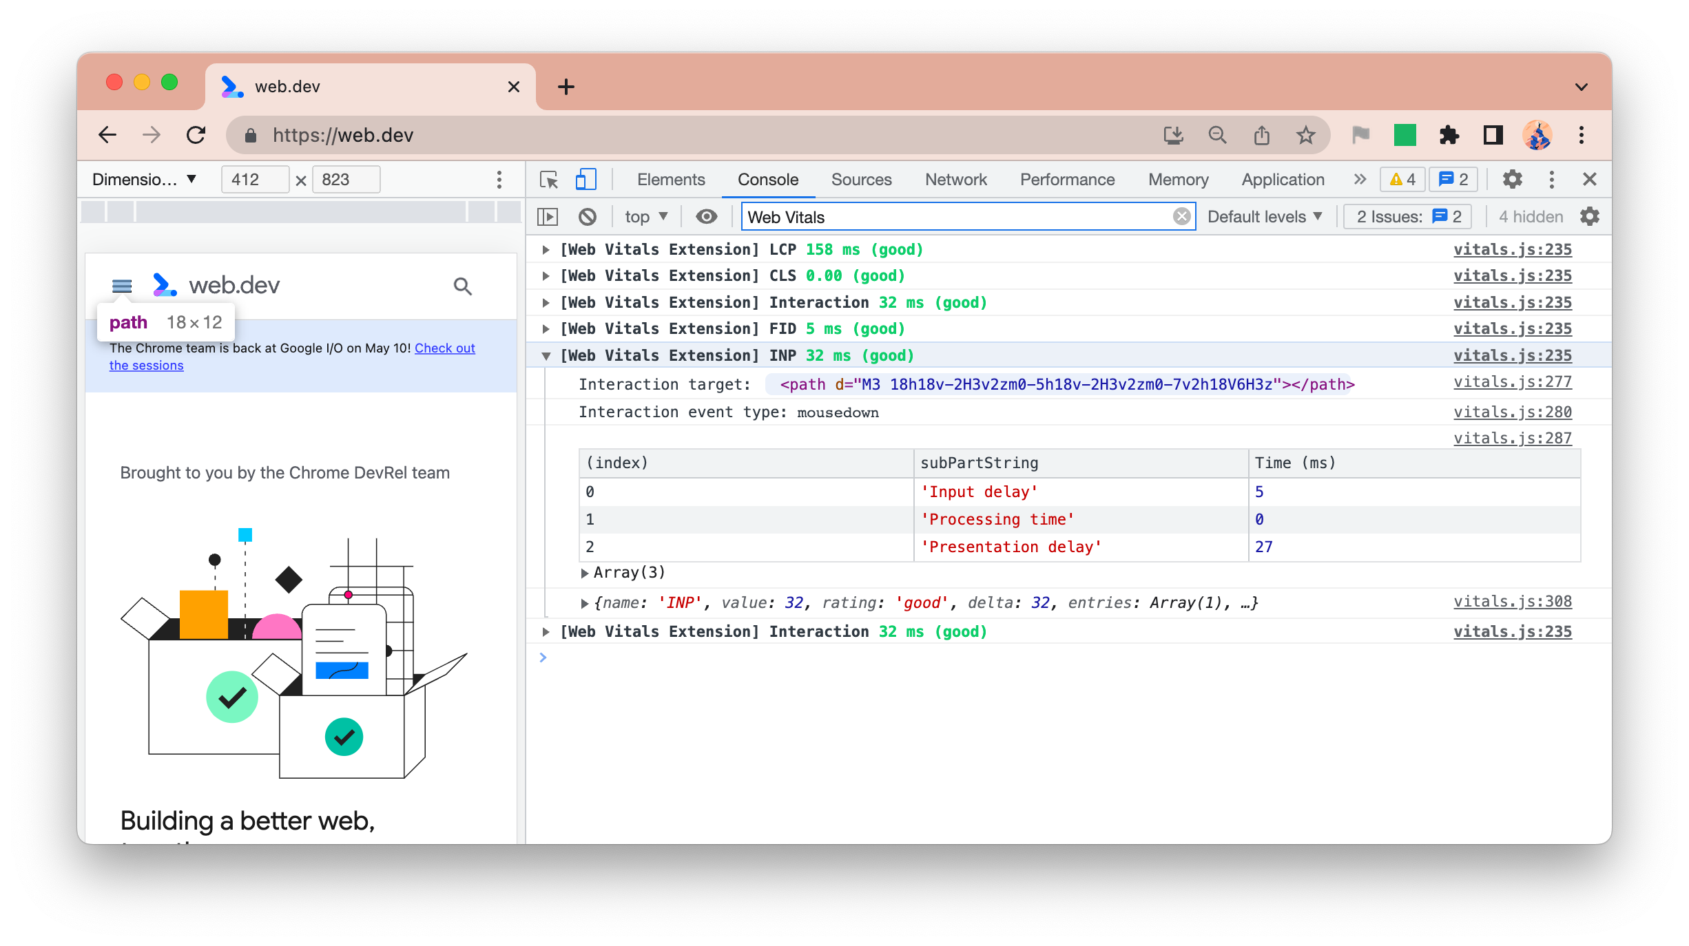
Task: Toggle the filter input clear button
Action: 1182,217
